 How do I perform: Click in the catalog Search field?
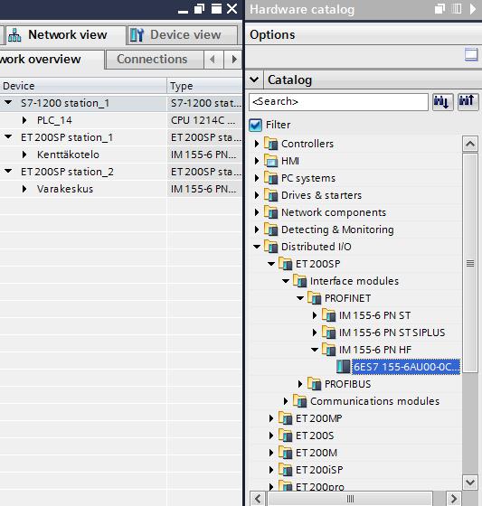338,102
